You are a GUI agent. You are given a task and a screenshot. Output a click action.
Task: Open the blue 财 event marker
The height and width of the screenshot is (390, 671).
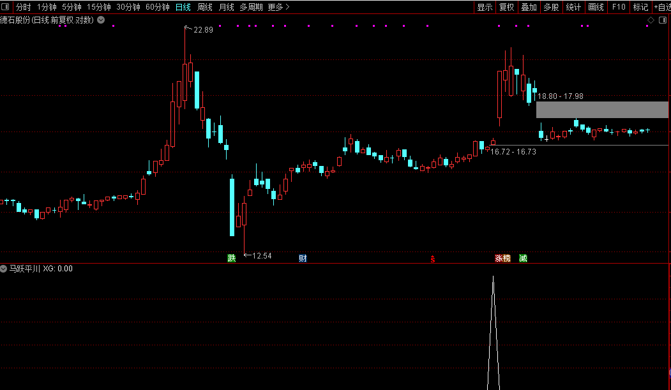[303, 258]
